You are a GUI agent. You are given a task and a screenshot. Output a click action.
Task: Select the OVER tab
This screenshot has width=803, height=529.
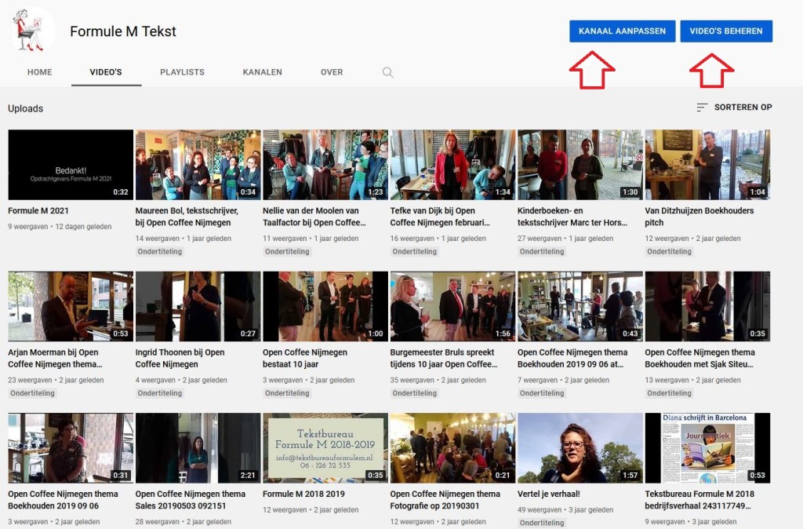331,71
